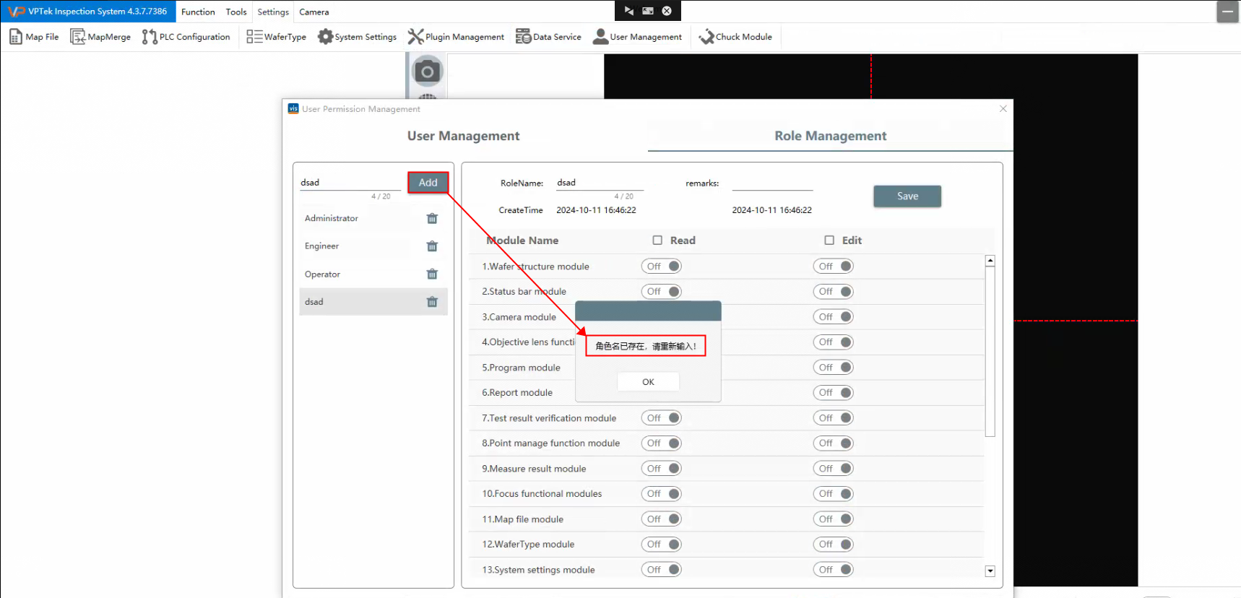Viewport: 1241px width, 598px height.
Task: Toggle Edit for Program module
Action: pos(834,368)
